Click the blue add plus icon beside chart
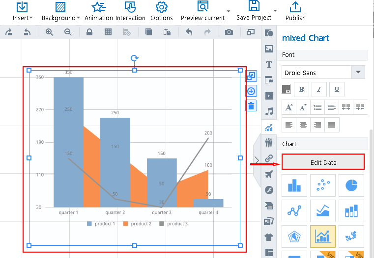 tap(251, 91)
